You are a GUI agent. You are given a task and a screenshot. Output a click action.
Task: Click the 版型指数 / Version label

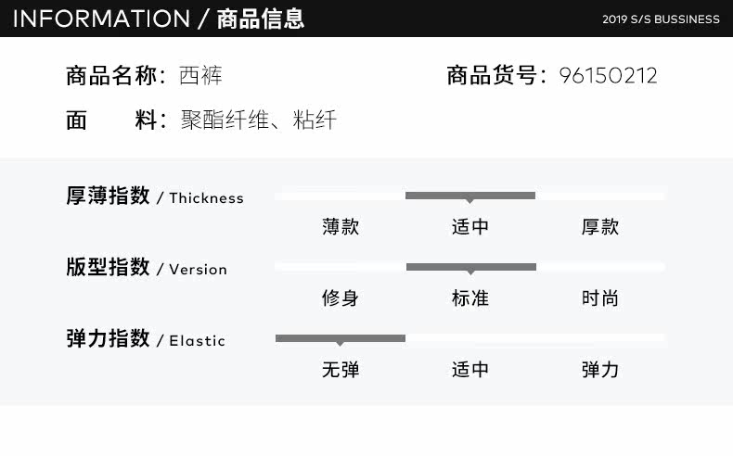point(146,268)
